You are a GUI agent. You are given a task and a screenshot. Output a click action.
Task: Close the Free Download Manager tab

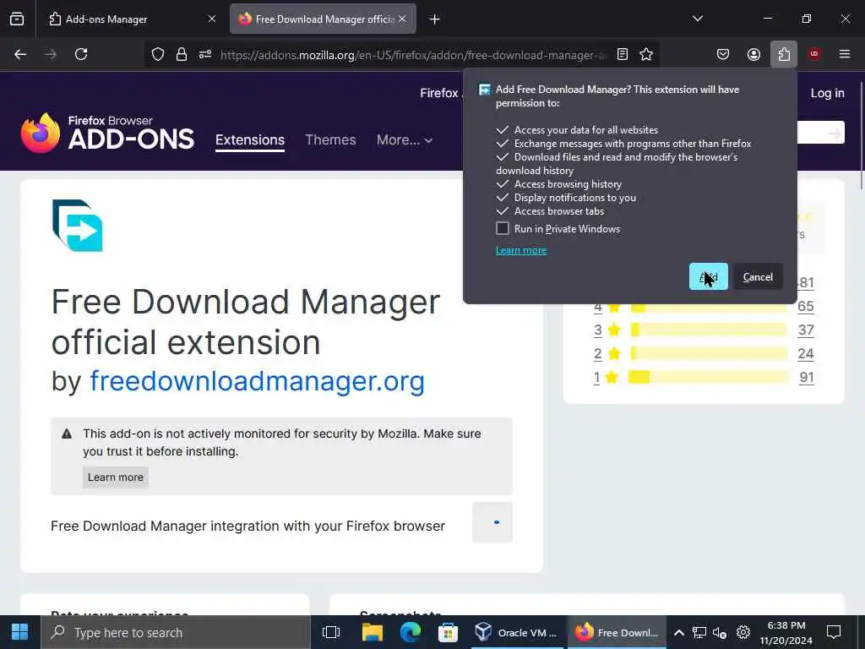point(402,19)
